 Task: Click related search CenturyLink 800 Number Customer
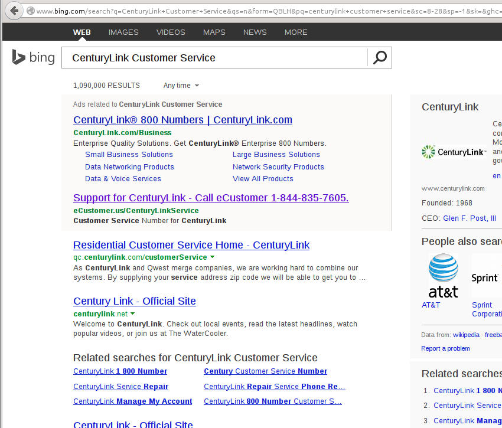(x=273, y=401)
